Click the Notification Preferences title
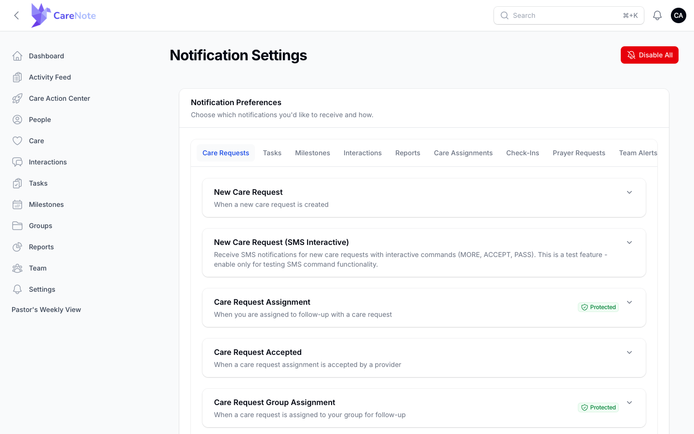The image size is (694, 434). click(236, 102)
